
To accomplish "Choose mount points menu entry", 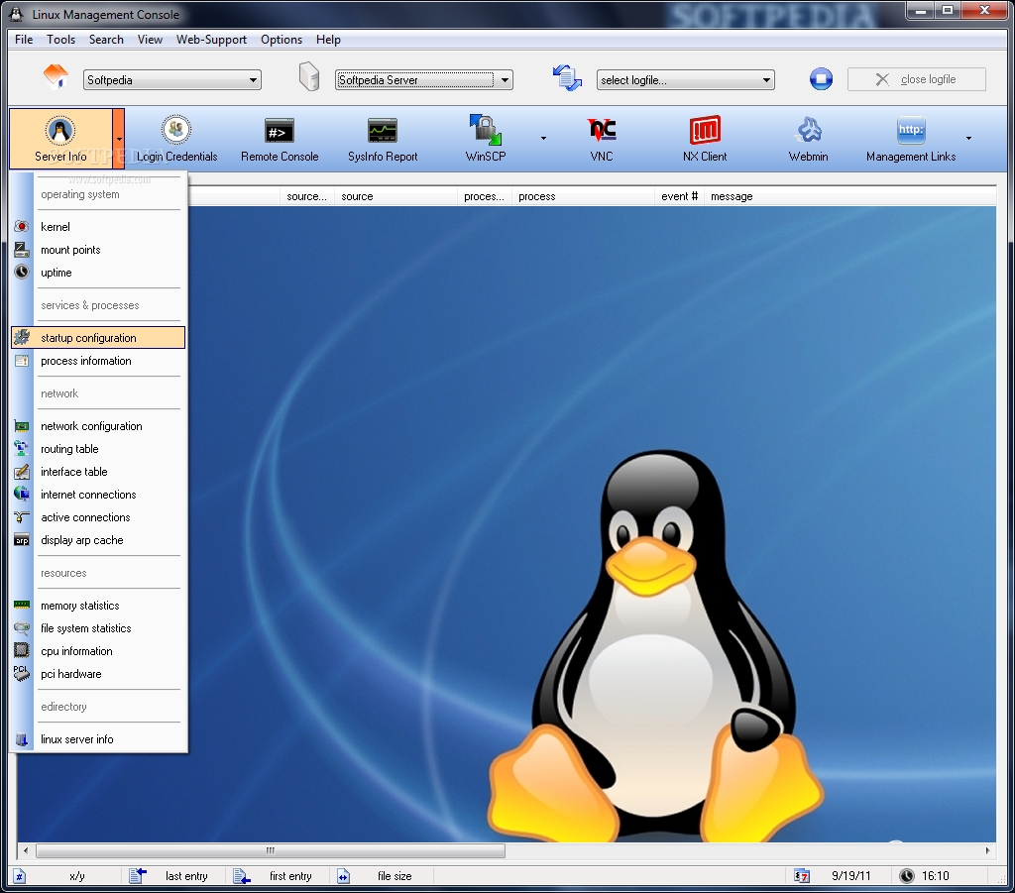I will pos(98,250).
